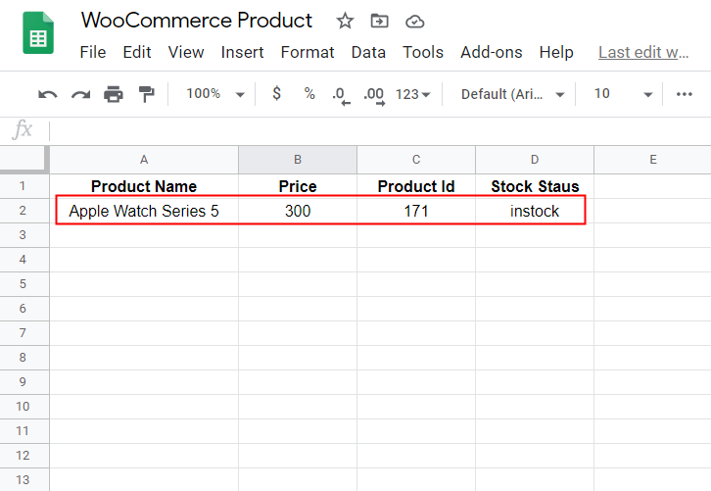Viewport: 711px width, 491px height.
Task: Open the Edit menu
Action: click(x=137, y=52)
